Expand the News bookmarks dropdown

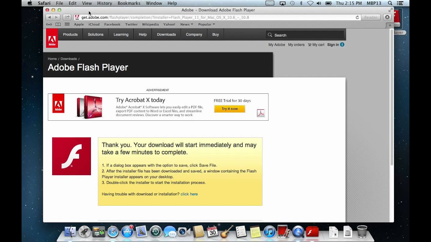pos(187,25)
